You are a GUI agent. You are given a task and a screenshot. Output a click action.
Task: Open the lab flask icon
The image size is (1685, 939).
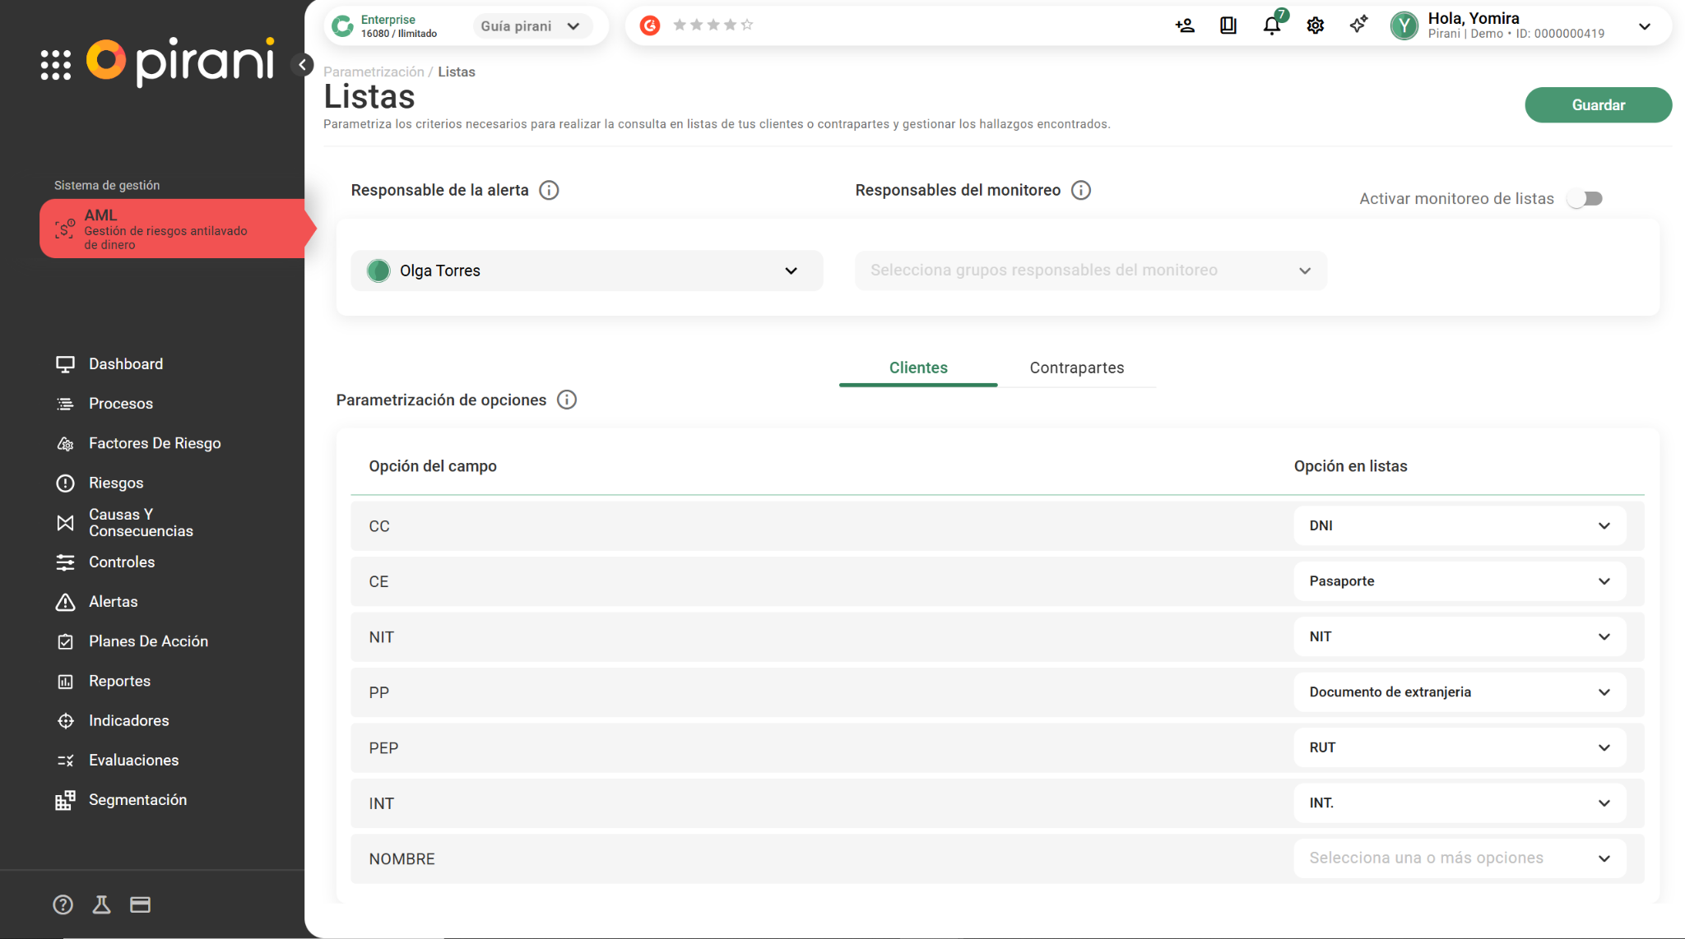pyautogui.click(x=101, y=904)
